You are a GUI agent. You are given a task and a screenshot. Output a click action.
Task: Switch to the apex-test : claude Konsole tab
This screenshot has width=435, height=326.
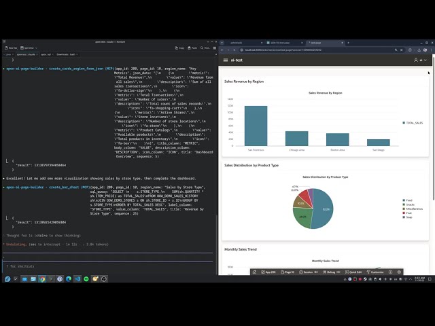point(26,54)
